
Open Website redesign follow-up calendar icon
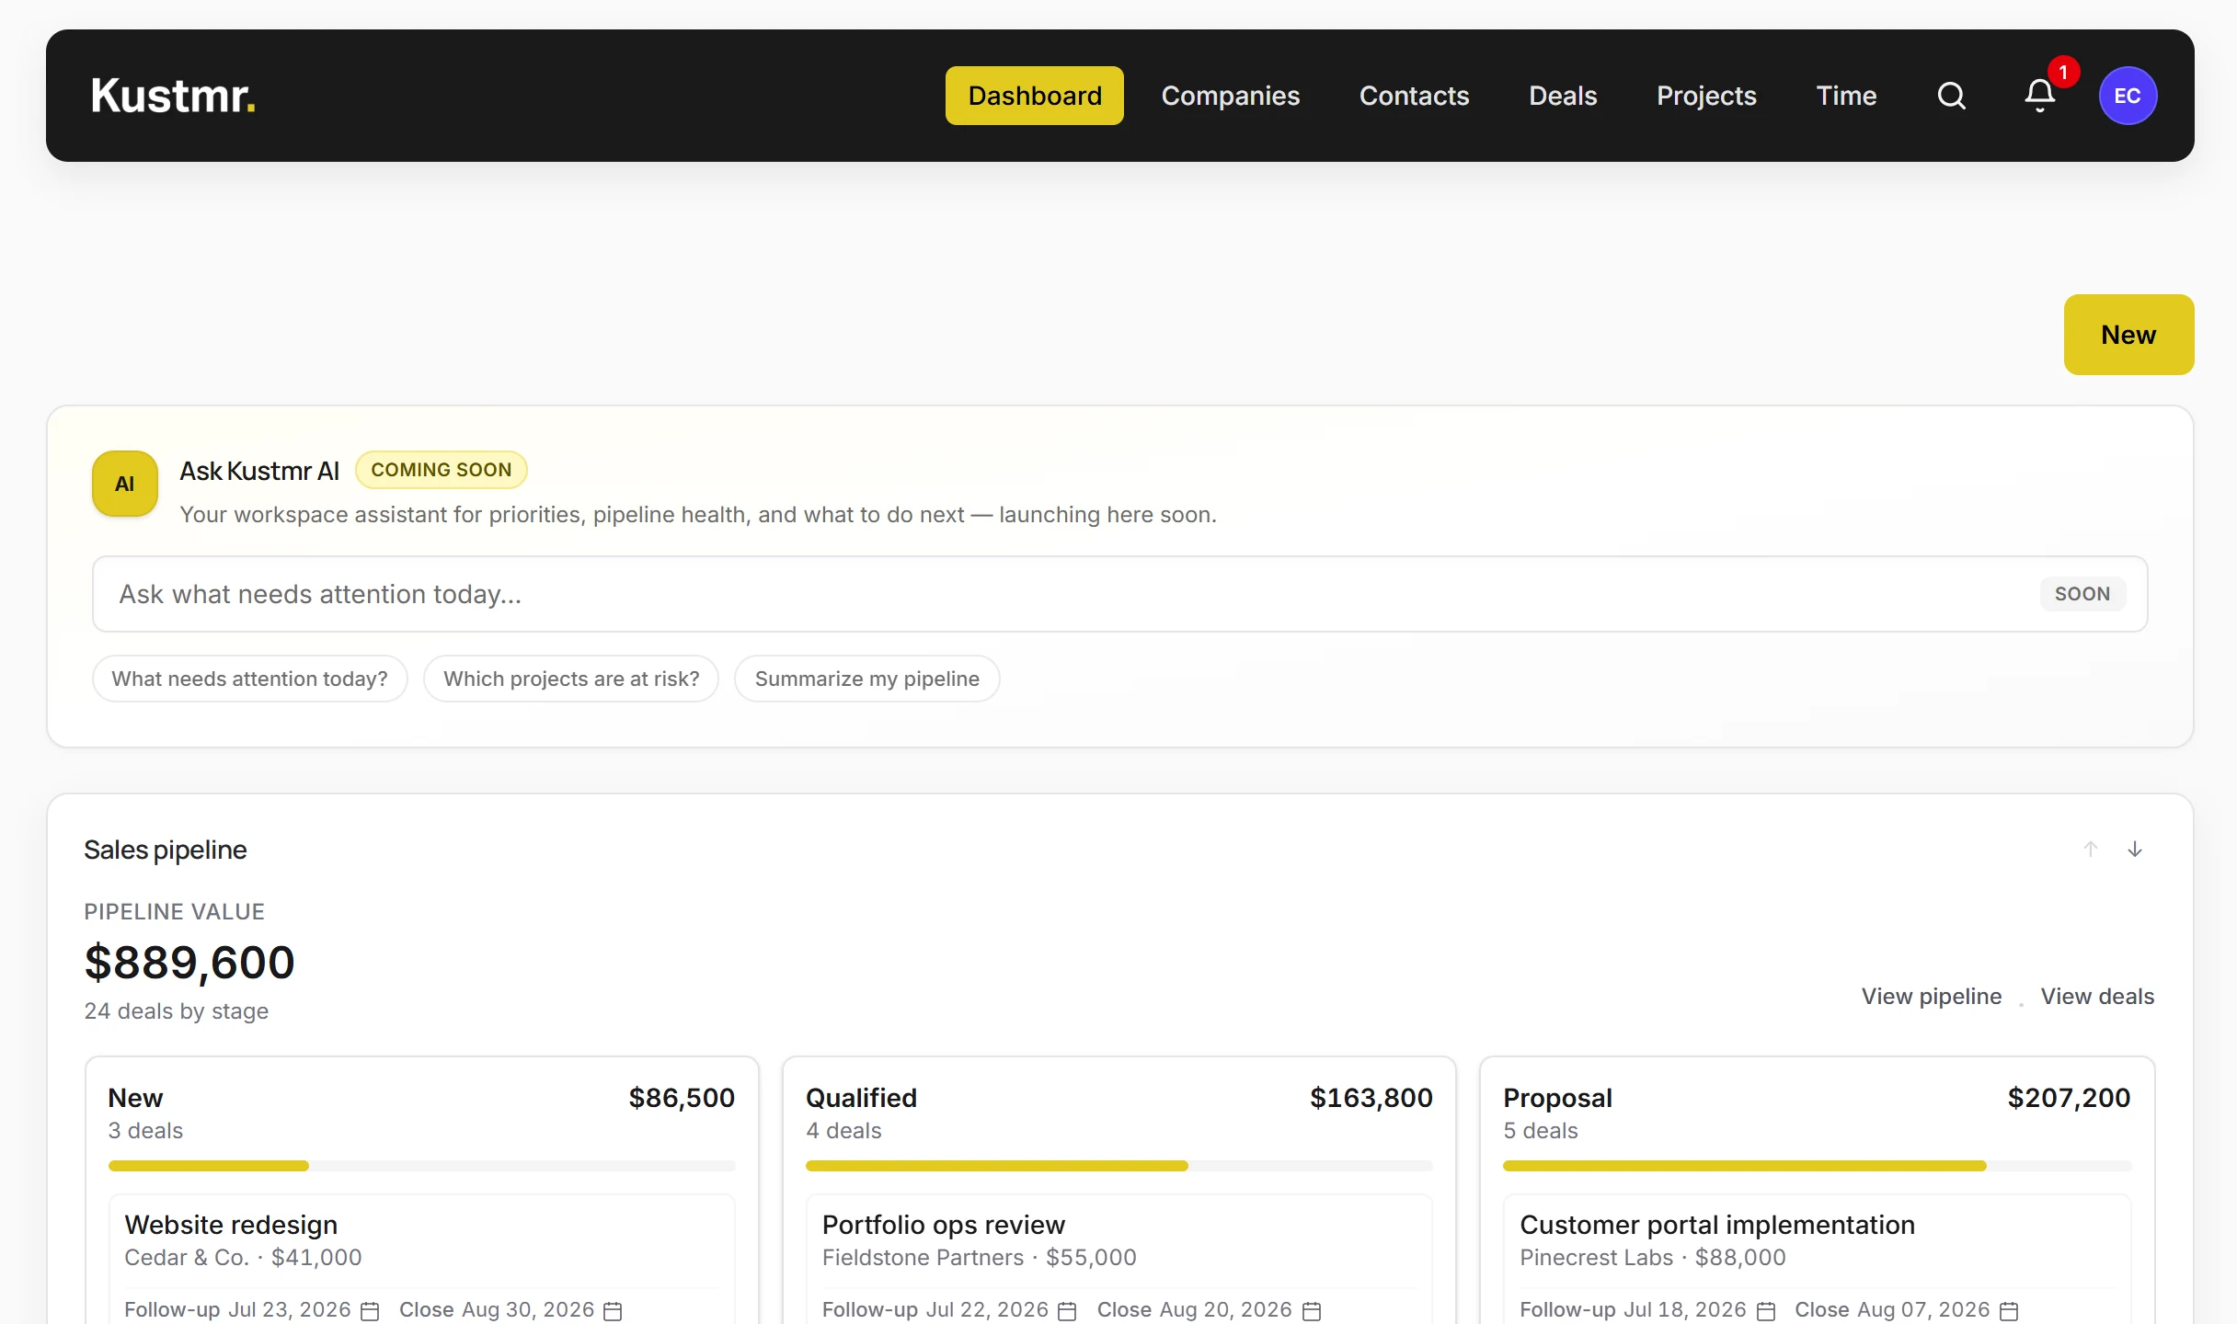(x=370, y=1310)
